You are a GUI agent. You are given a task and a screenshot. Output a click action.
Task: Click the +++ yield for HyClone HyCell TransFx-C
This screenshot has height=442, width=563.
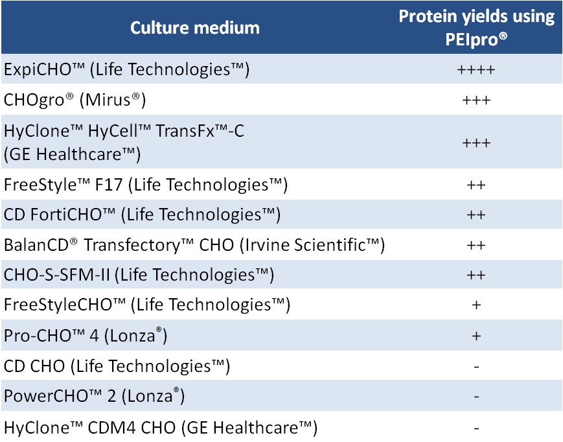click(x=476, y=143)
